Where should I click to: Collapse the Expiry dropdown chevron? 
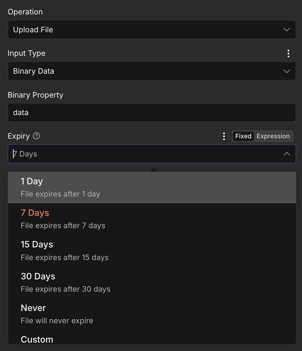[x=287, y=154]
